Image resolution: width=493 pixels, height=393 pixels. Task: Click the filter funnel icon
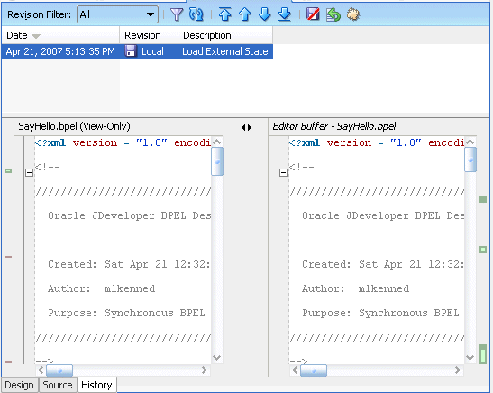[177, 14]
